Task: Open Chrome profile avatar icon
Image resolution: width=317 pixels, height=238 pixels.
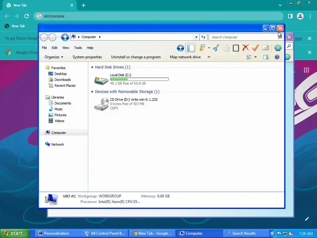Action: pyautogui.click(x=300, y=16)
